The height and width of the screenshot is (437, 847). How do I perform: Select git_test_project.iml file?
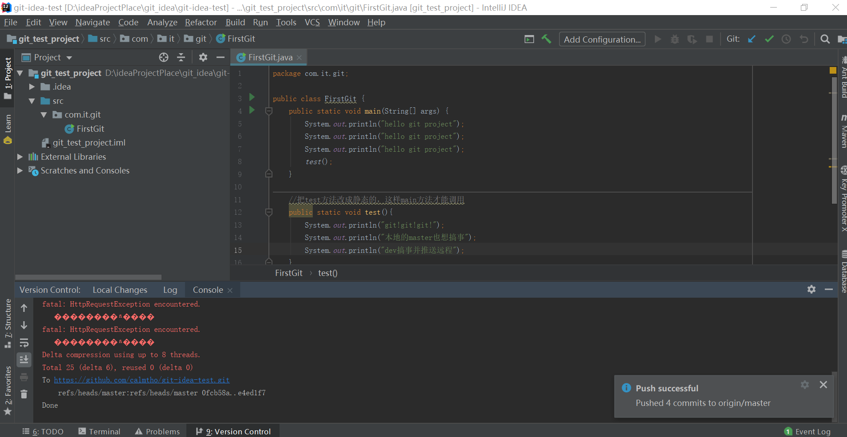(83, 142)
